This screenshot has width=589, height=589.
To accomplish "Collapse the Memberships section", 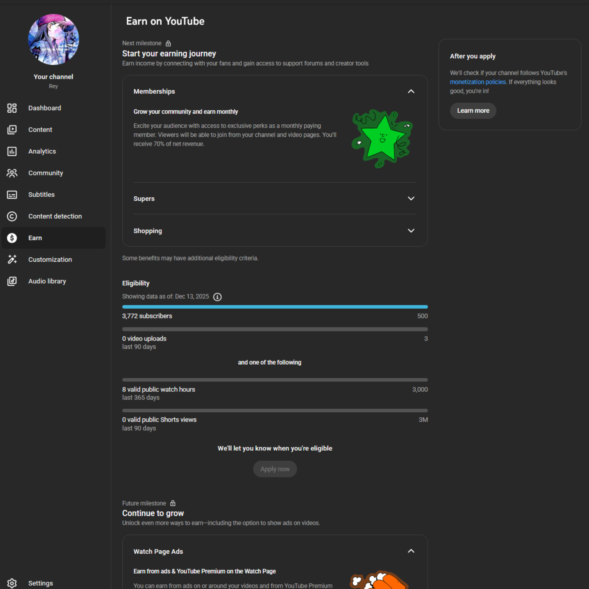I will click(411, 91).
